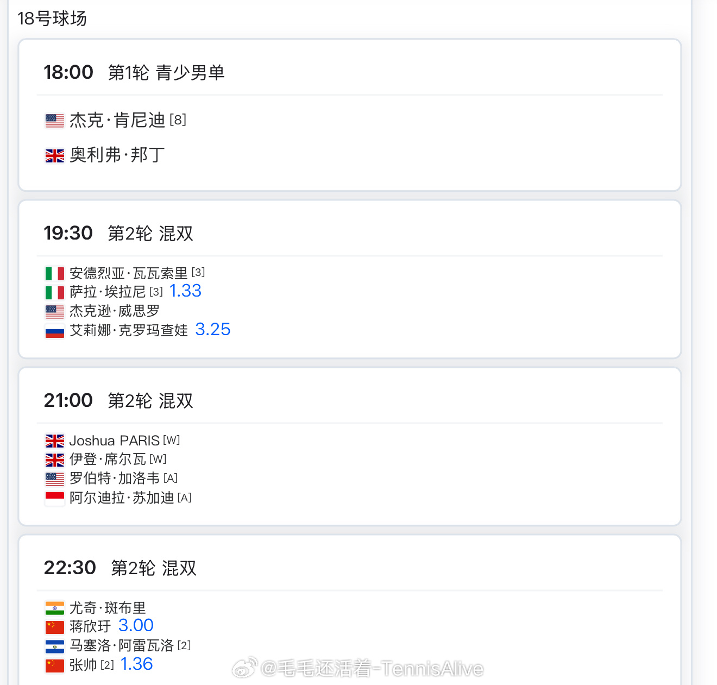The height and width of the screenshot is (685, 717).
Task: Click the Chinese flag beside 张帅
Action: (54, 665)
